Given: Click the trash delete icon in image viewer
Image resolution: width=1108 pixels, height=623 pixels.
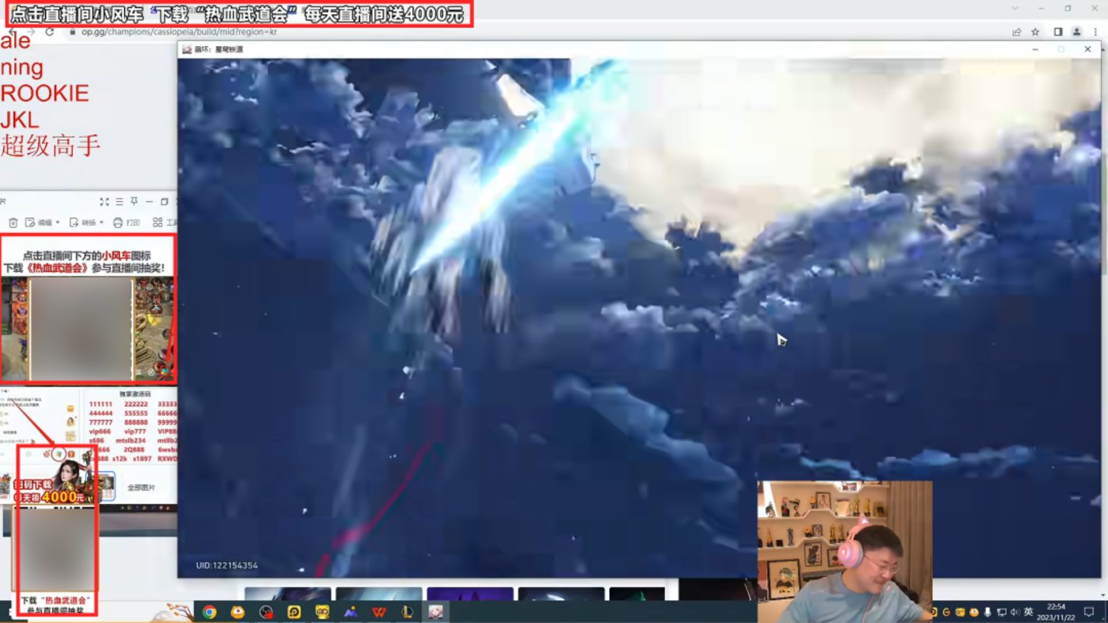Looking at the screenshot, I should (13, 223).
